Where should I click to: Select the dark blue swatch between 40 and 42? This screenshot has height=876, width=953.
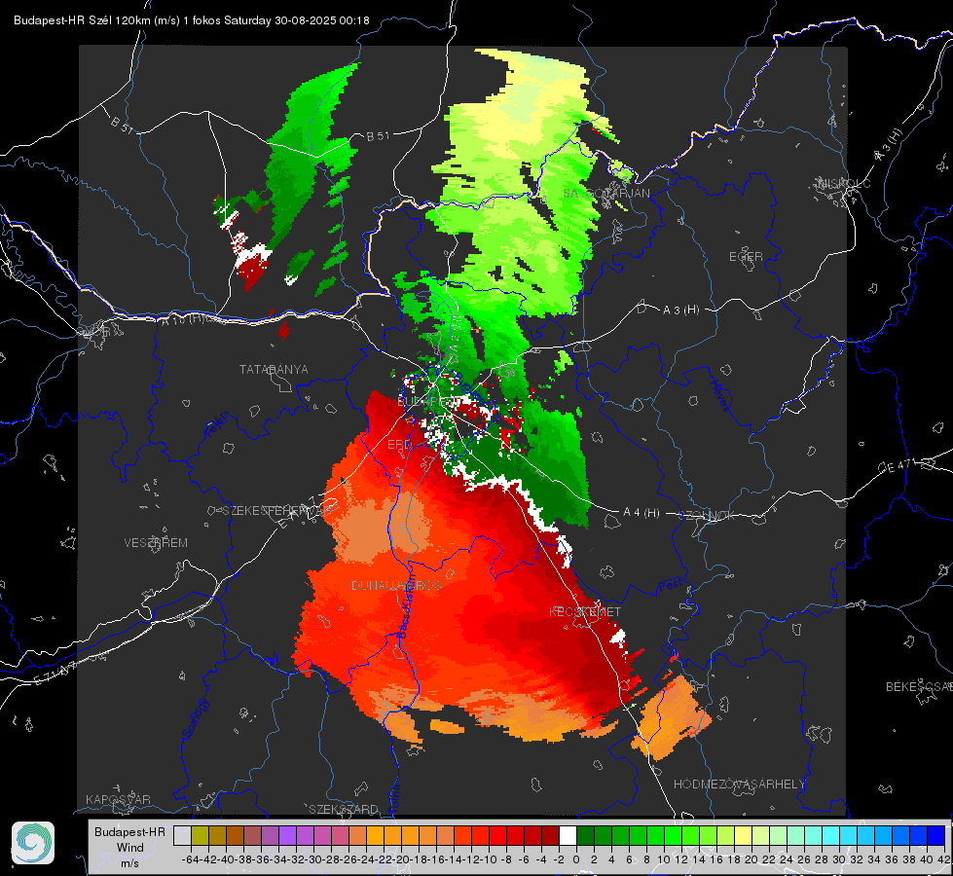pyautogui.click(x=936, y=836)
